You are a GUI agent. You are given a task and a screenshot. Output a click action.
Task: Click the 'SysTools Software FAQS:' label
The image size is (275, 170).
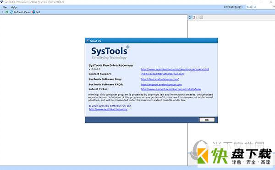point(106,85)
